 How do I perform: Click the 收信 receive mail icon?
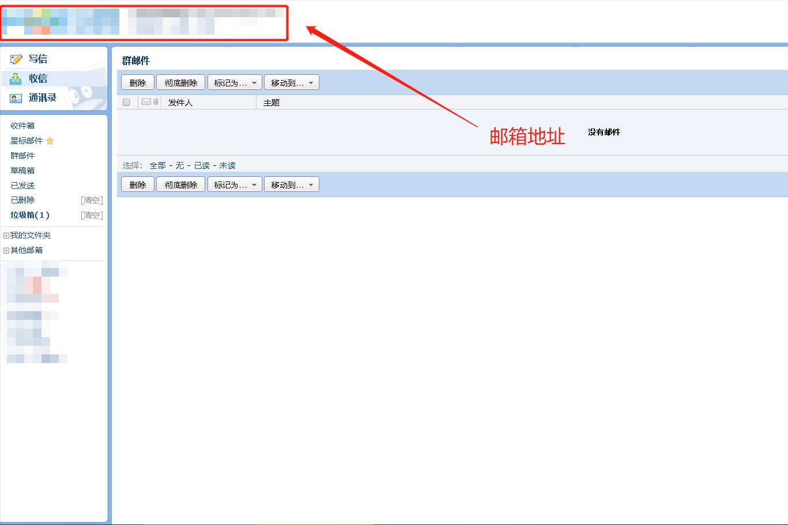[16, 78]
